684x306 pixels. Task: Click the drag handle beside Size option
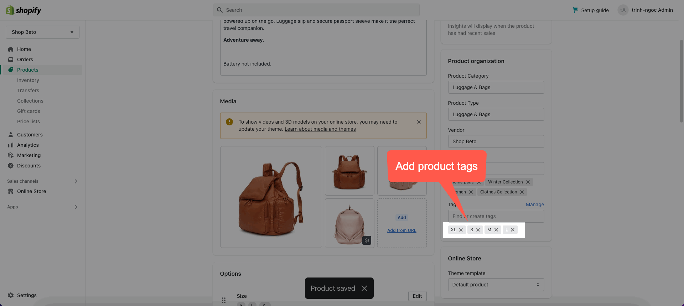[x=224, y=300]
